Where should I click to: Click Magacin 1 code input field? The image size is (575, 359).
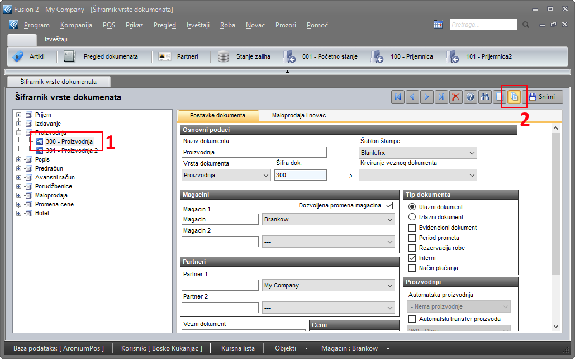220,220
